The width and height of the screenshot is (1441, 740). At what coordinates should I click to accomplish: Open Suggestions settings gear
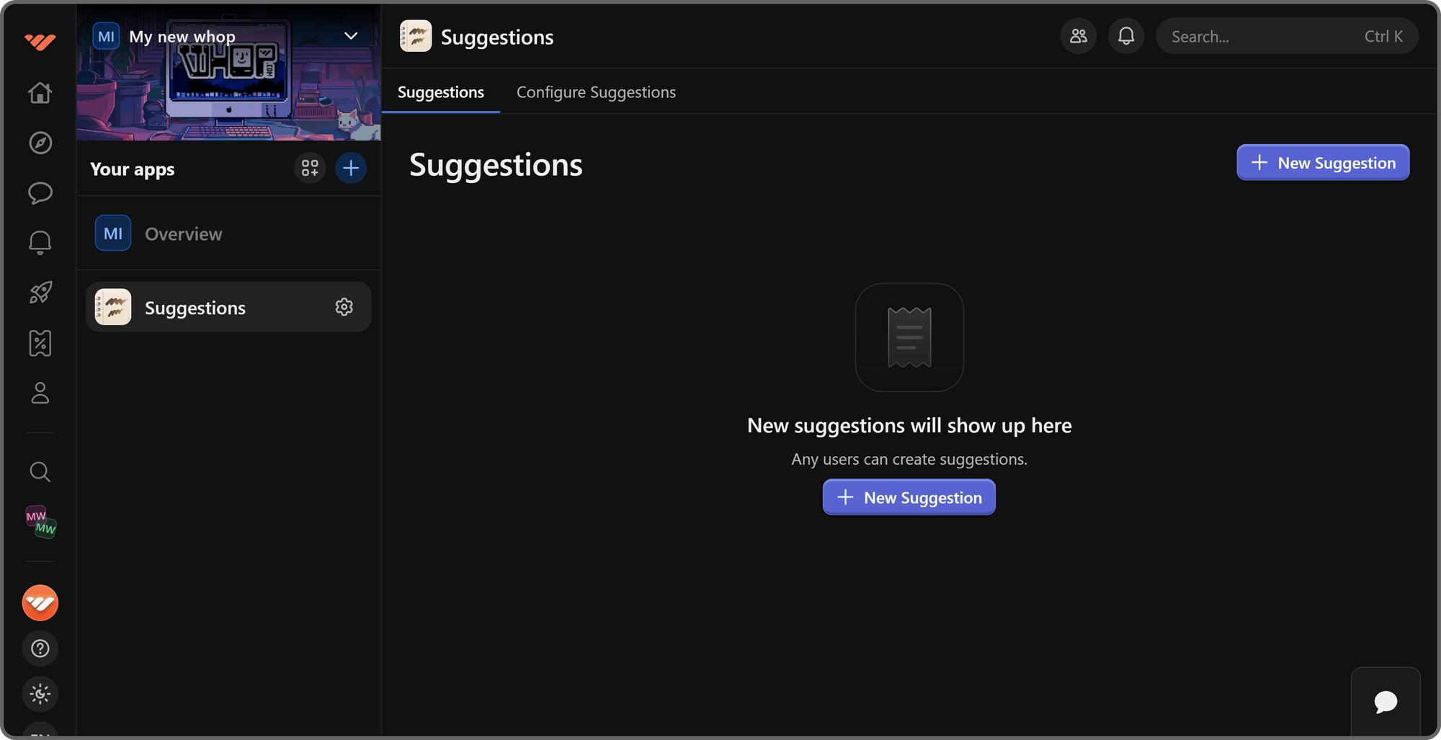coord(344,306)
